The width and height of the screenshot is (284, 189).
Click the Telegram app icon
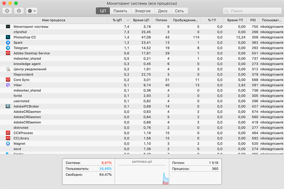[8, 48]
